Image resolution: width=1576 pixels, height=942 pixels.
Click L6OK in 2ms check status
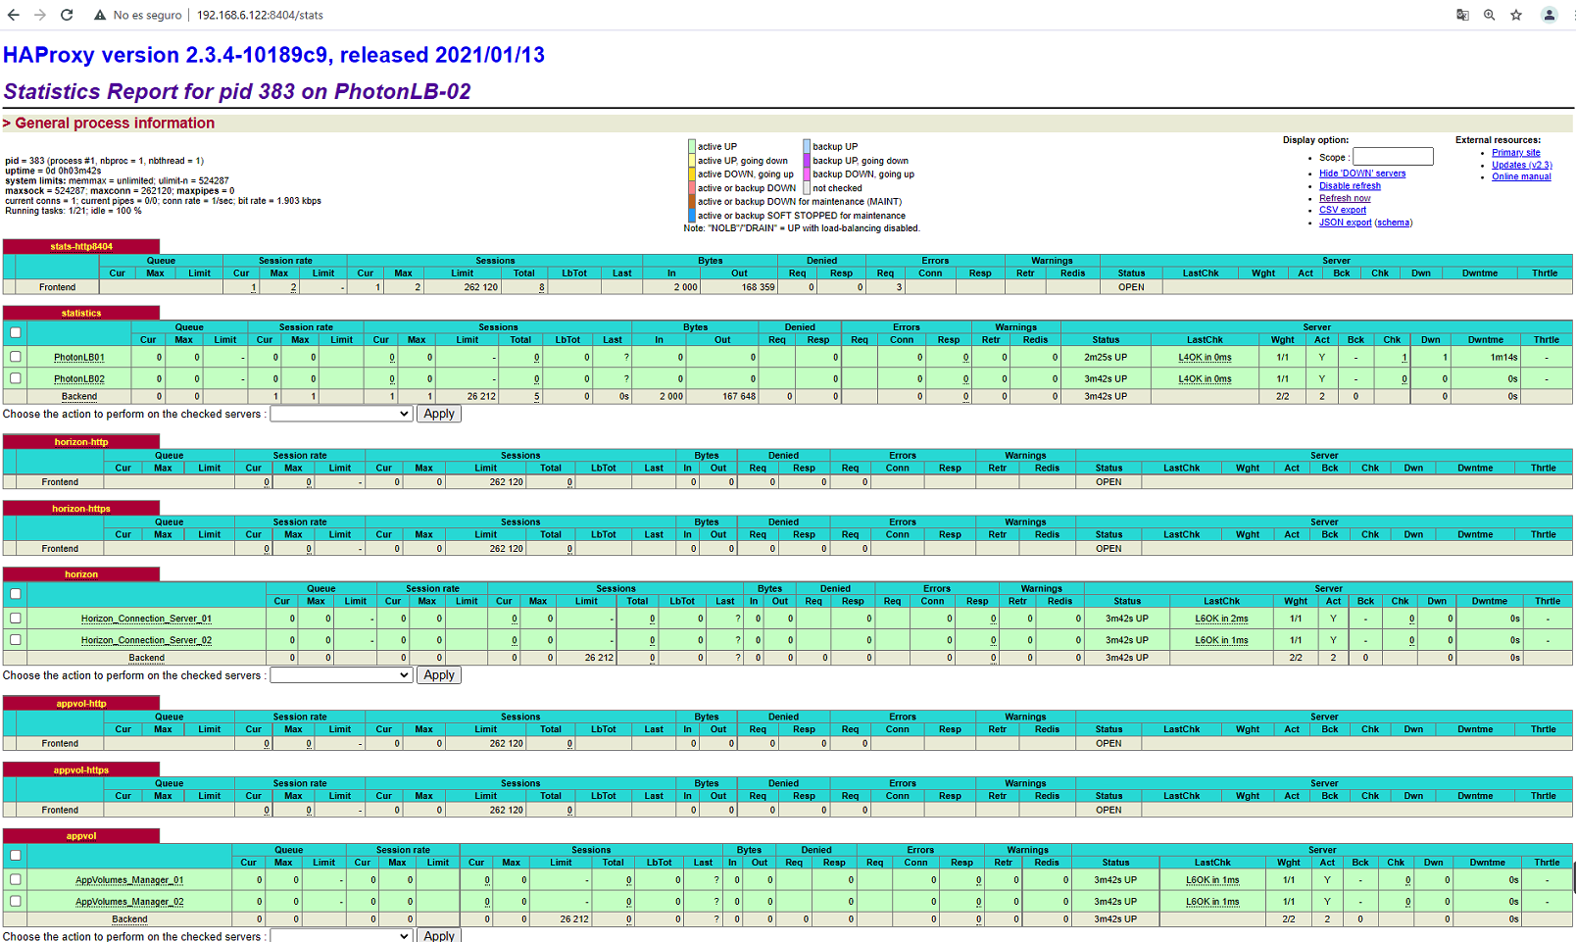pyautogui.click(x=1221, y=620)
